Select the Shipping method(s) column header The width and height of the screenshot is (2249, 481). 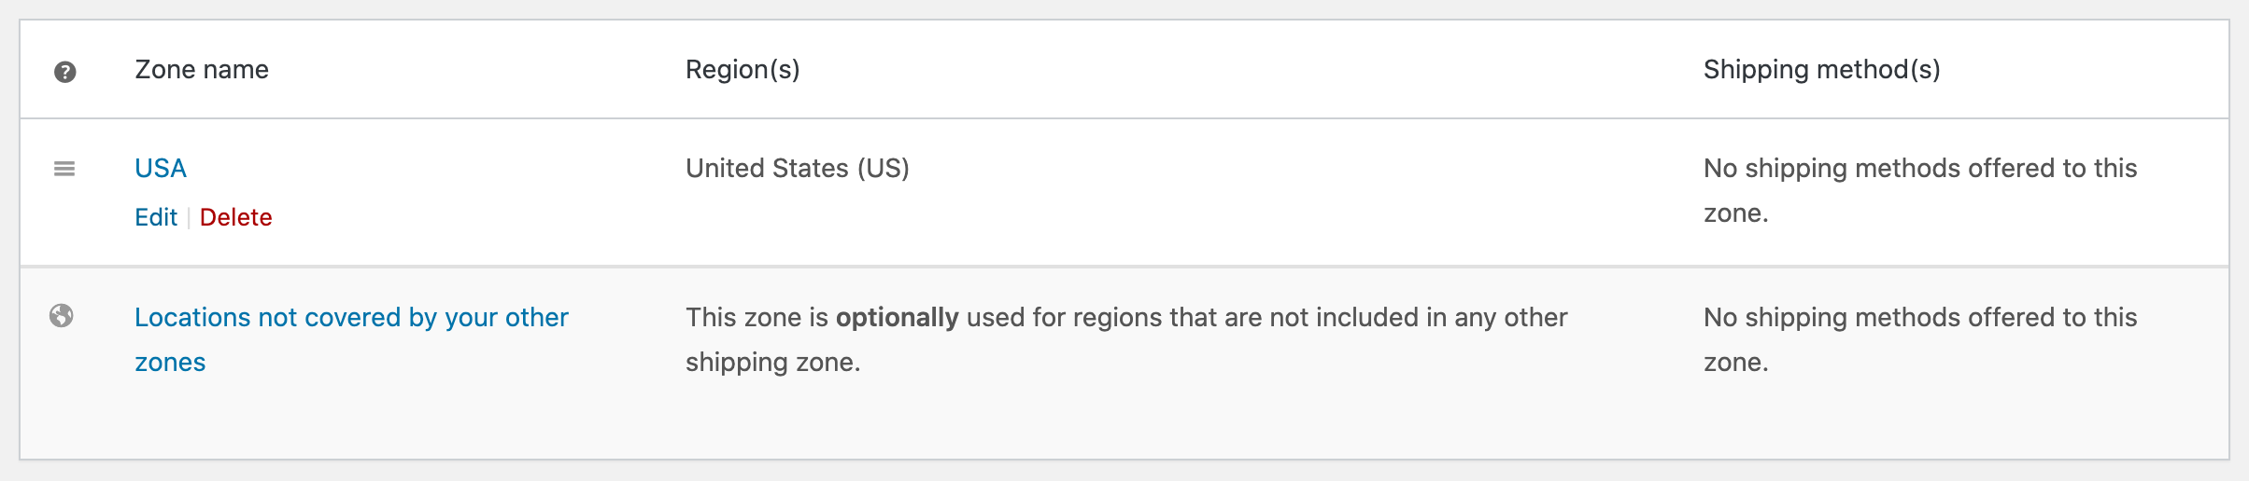[x=1821, y=70]
